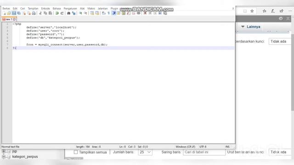
Task: Open bottom Urut berdasarkan kunci dropdown
Action: (x=280, y=152)
